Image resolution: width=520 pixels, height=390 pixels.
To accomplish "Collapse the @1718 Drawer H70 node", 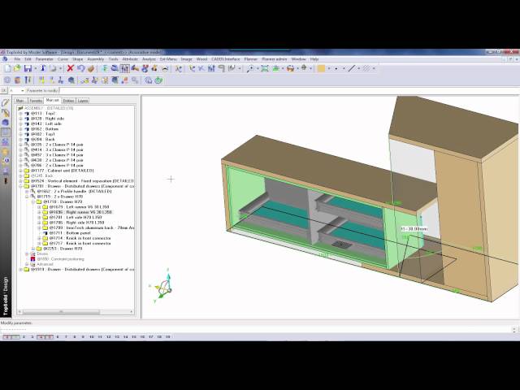I will pyautogui.click(x=32, y=201).
